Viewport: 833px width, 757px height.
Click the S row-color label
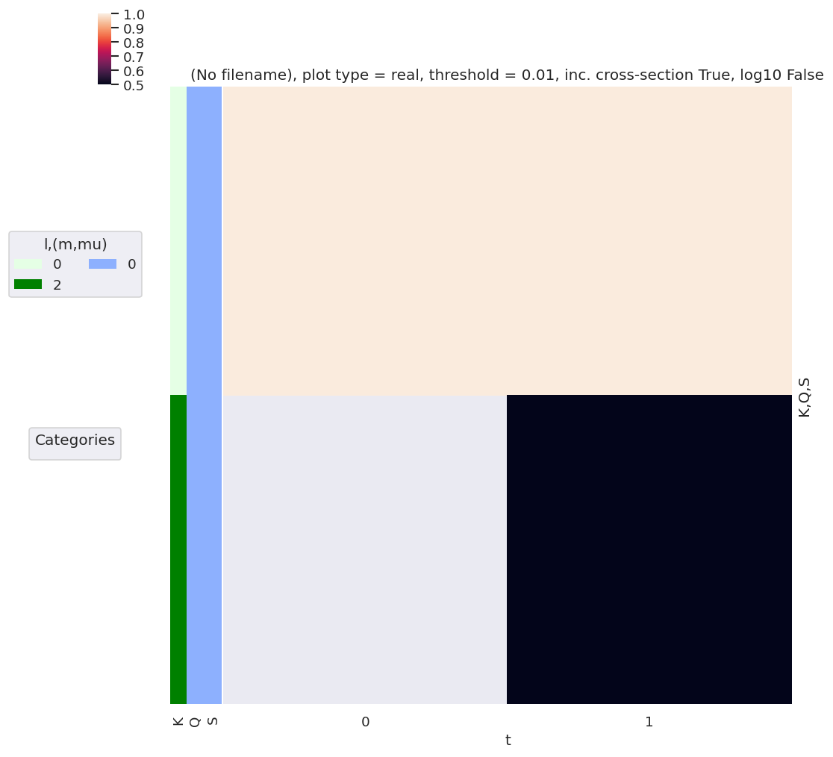point(212,721)
